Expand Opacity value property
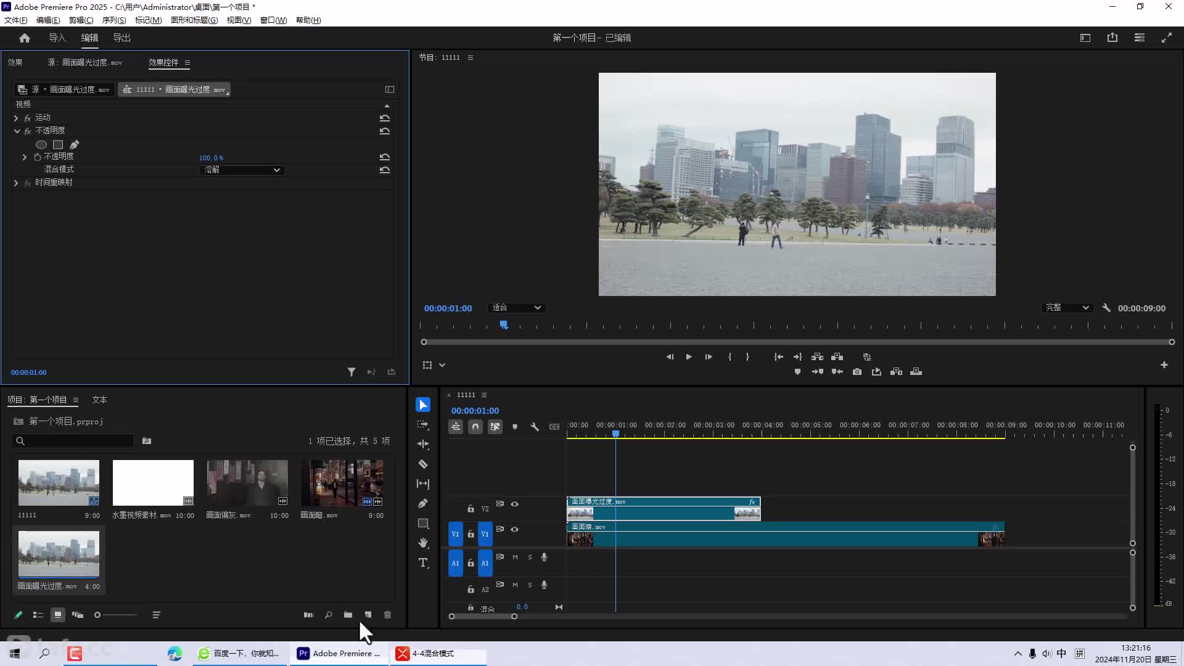The width and height of the screenshot is (1184, 666). [25, 157]
